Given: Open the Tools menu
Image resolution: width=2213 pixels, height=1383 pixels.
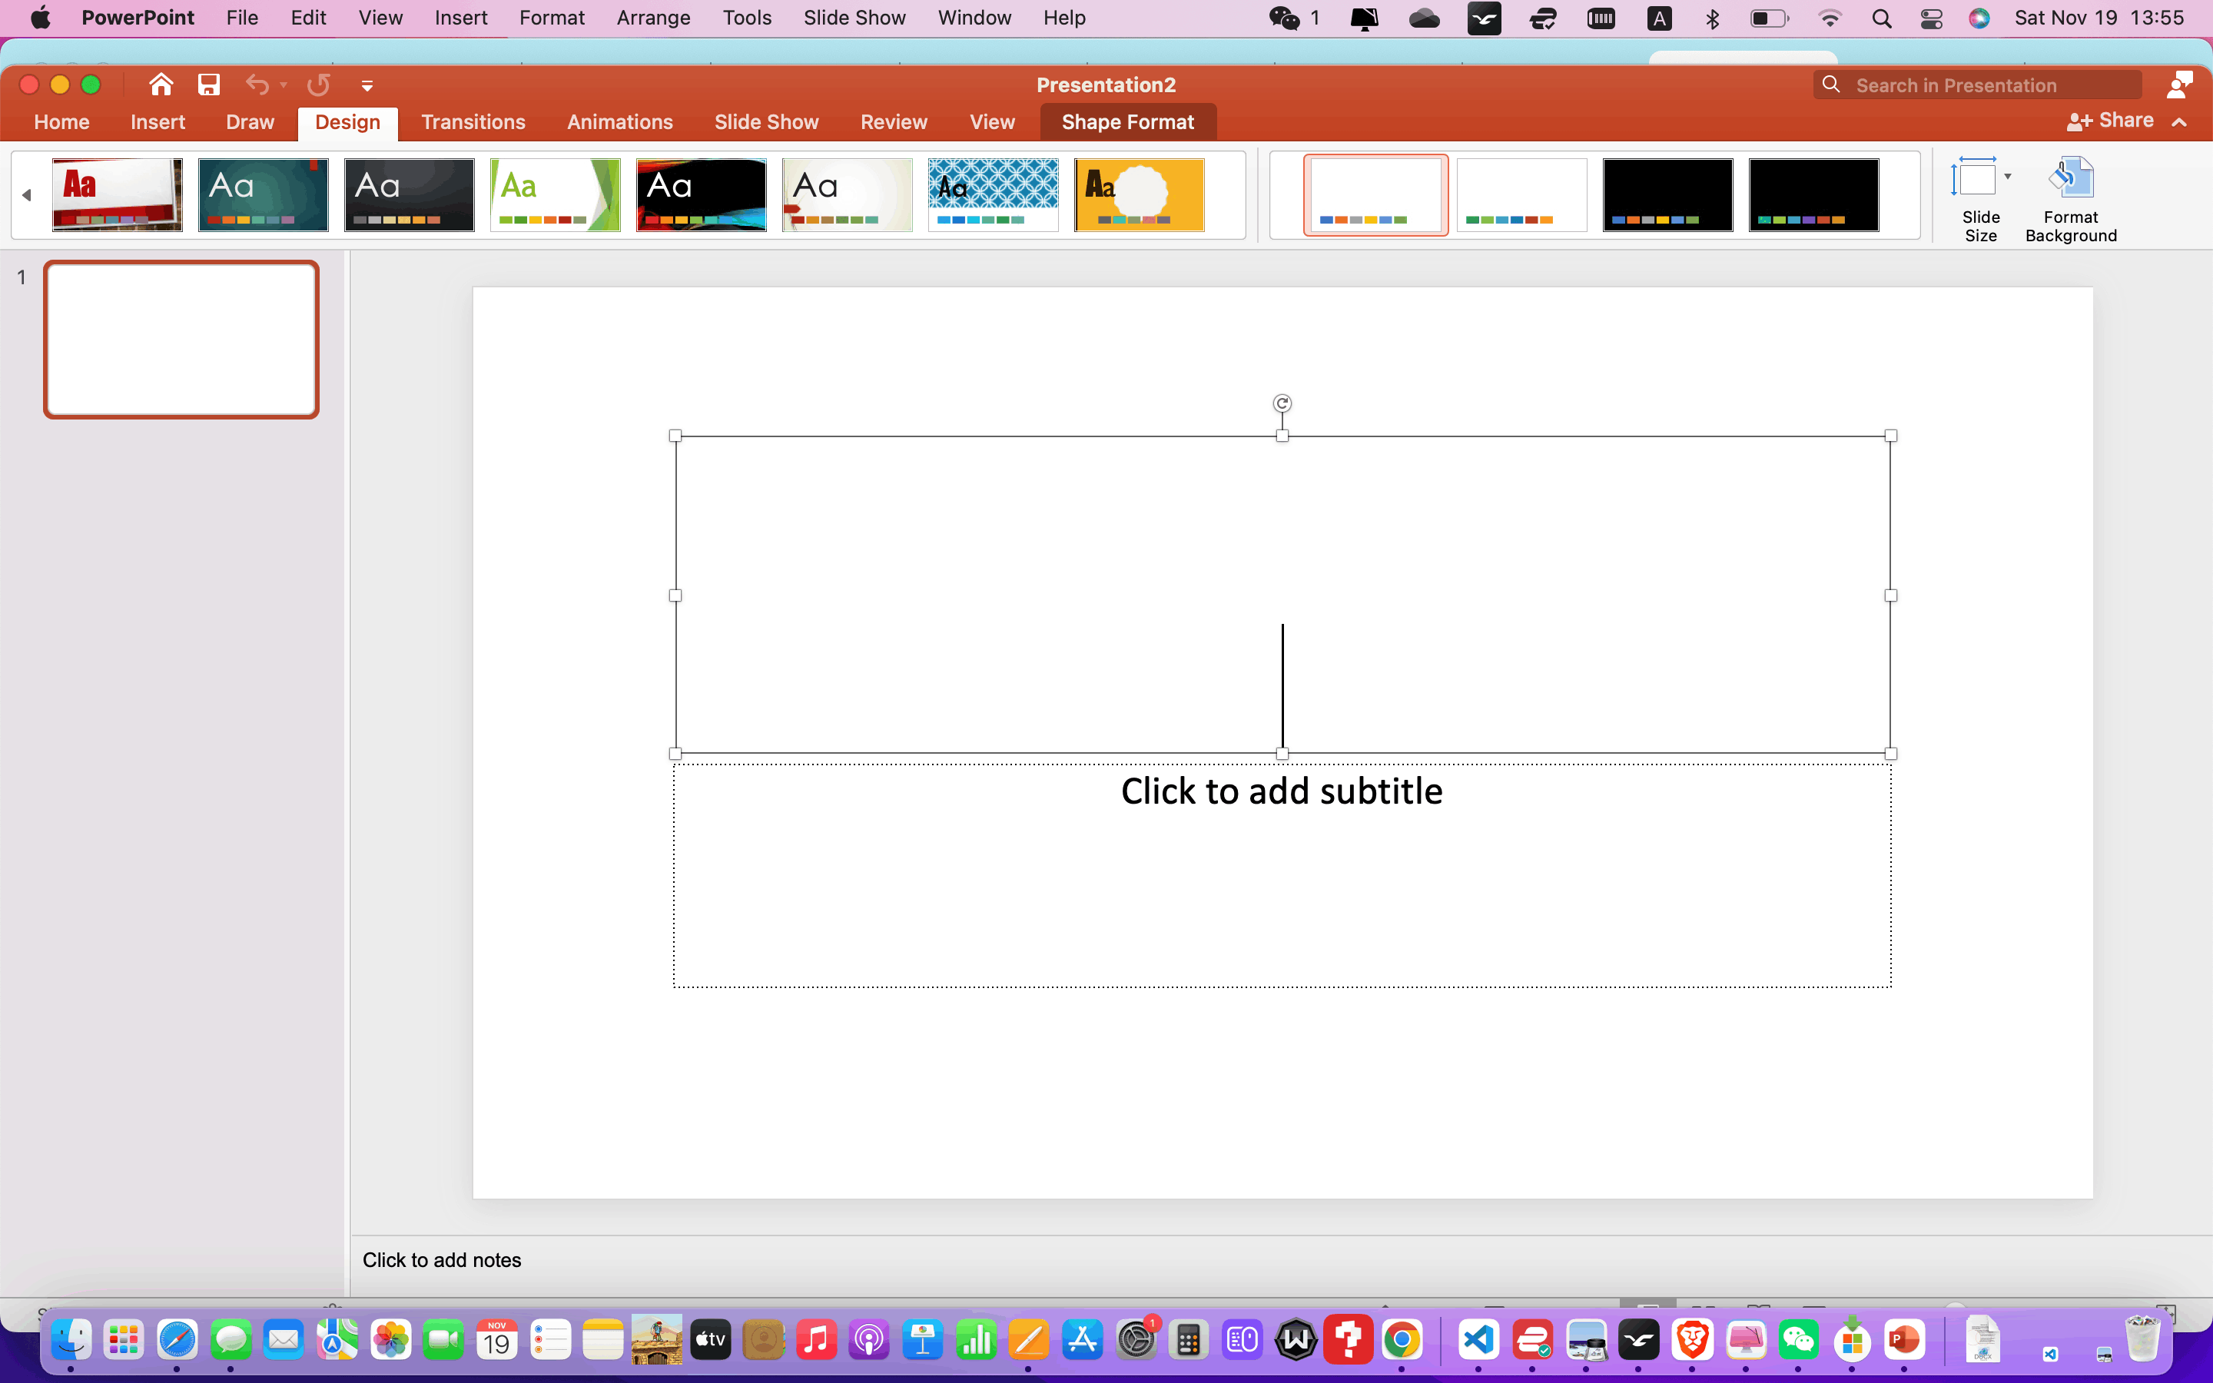Looking at the screenshot, I should click(747, 18).
